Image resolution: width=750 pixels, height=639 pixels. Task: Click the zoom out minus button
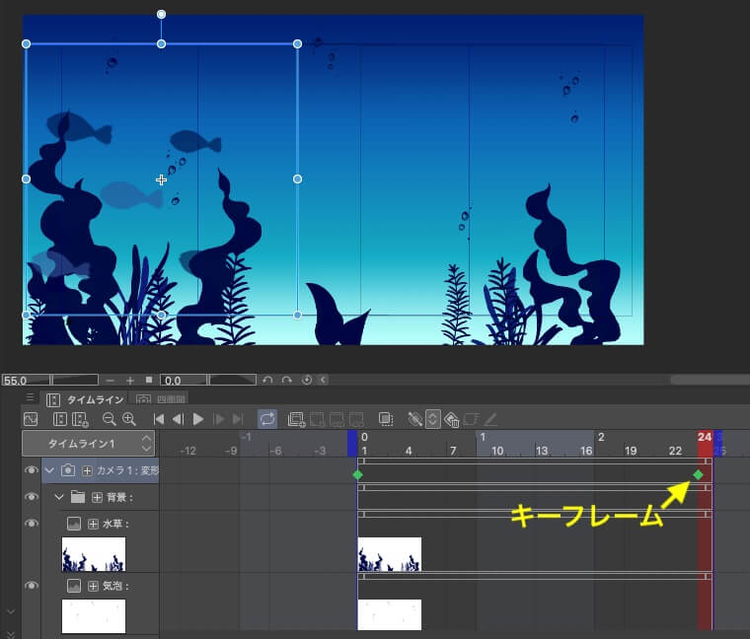(110, 380)
